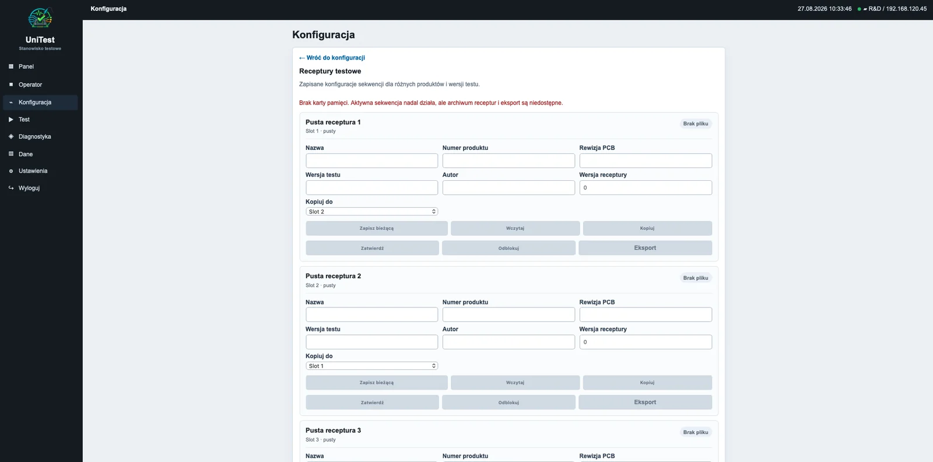Focus Wersja testu field in Pusta receptura 1
Screen dimensions: 933x462
371,187
